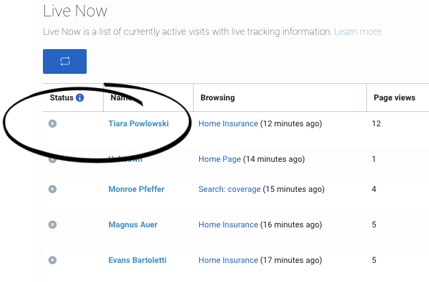Open Tiara Powlowski's visitor profile
429x282 pixels.
point(138,124)
